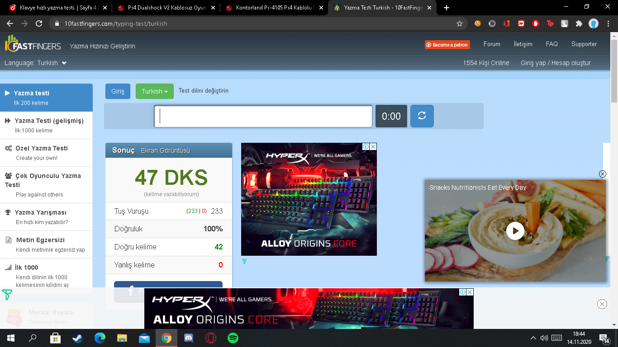This screenshot has width=618, height=347.
Task: Click the 47 DKS result text
Action: click(x=171, y=178)
